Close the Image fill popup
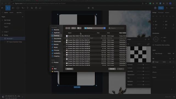Screen dimensions: 176x99 click(148, 39)
